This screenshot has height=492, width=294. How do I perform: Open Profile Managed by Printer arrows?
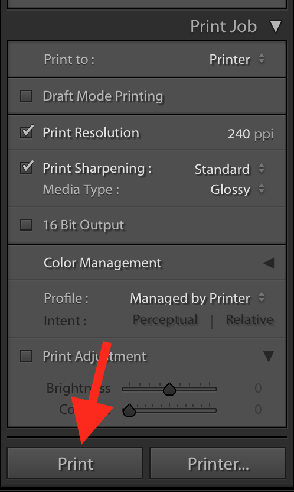(262, 297)
